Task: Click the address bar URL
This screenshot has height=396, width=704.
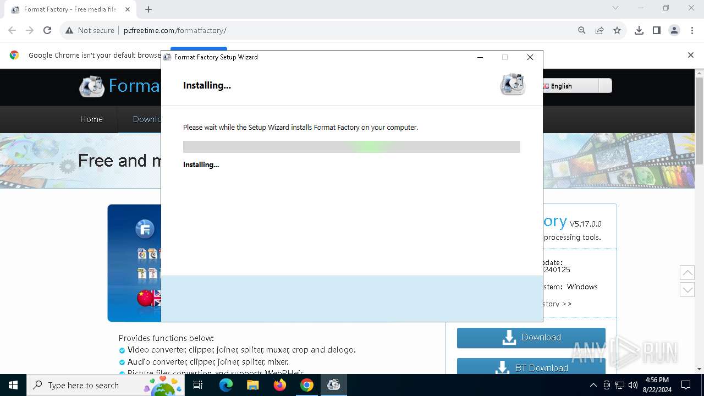Action: click(x=175, y=30)
